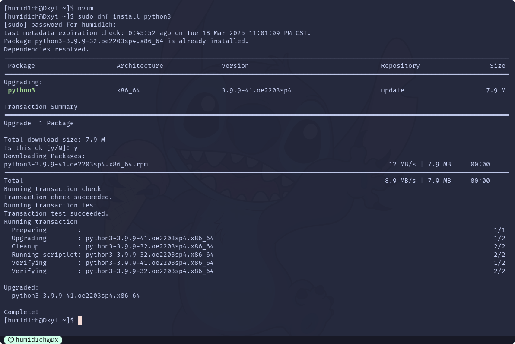Click the python3 '.rpm' file name
The width and height of the screenshot is (515, 344).
click(76, 164)
